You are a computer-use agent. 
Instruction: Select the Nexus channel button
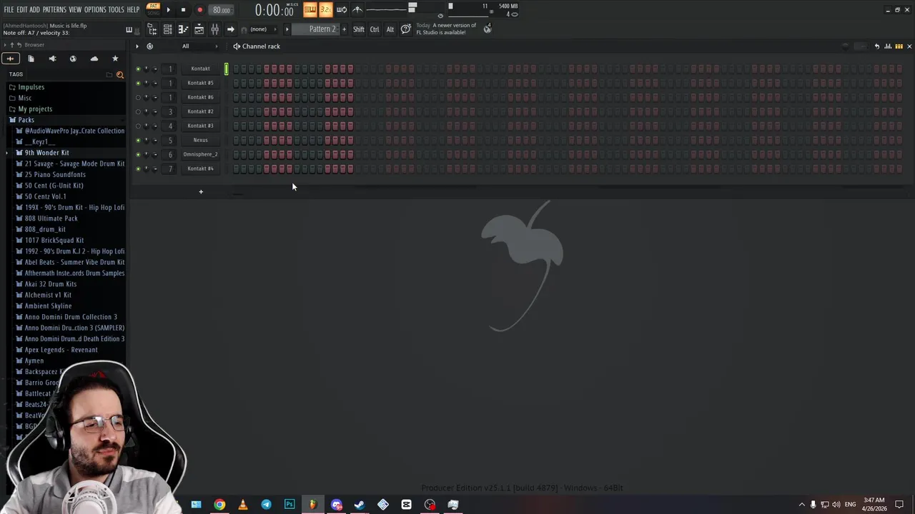coord(200,140)
